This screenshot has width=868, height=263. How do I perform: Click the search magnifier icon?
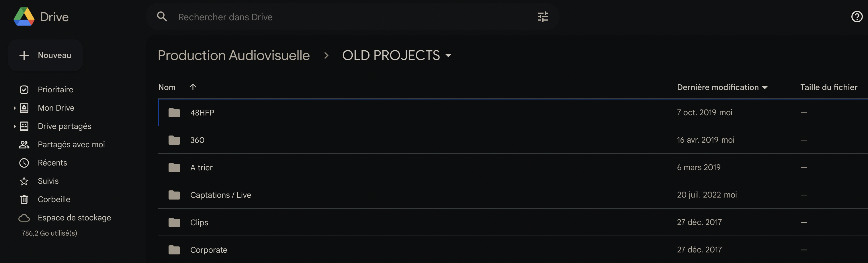pos(162,17)
